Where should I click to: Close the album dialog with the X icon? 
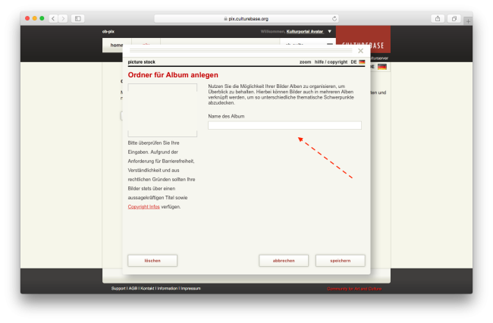pyautogui.click(x=360, y=51)
